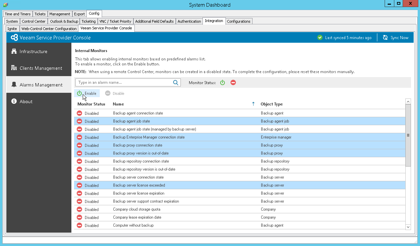The width and height of the screenshot is (420, 246).
Task: Click the alarm name search field
Action: click(x=127, y=82)
